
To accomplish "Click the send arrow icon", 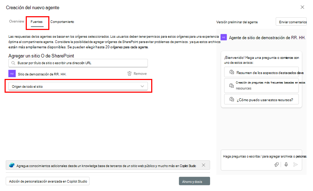I will click(x=296, y=165).
